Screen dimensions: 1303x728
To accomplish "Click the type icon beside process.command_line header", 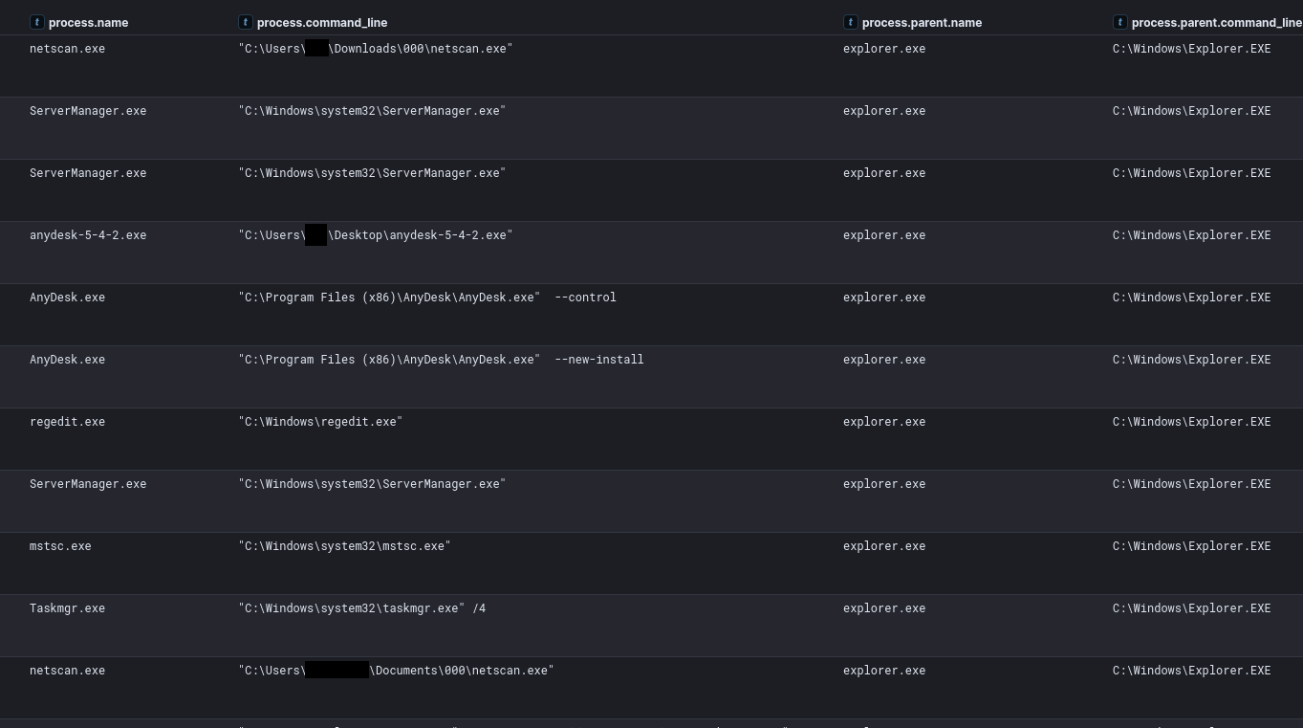I will 246,22.
